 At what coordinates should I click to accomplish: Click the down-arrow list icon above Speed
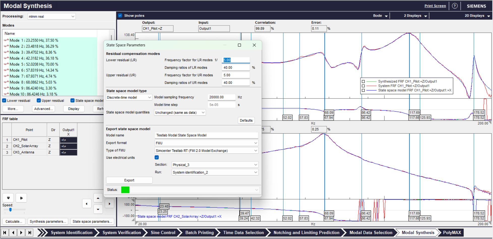[x=8, y=198]
